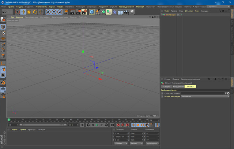The width and height of the screenshot is (234, 149).
Task: Toggle the X axis lock
Action: coord(48,12)
